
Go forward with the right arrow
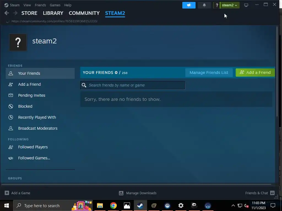tap(15, 13)
